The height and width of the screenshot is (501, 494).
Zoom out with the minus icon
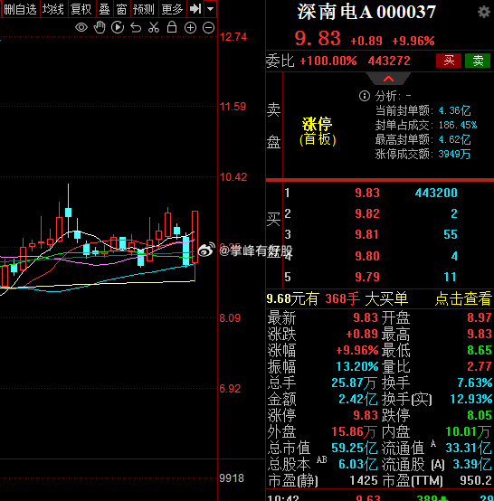click(208, 28)
